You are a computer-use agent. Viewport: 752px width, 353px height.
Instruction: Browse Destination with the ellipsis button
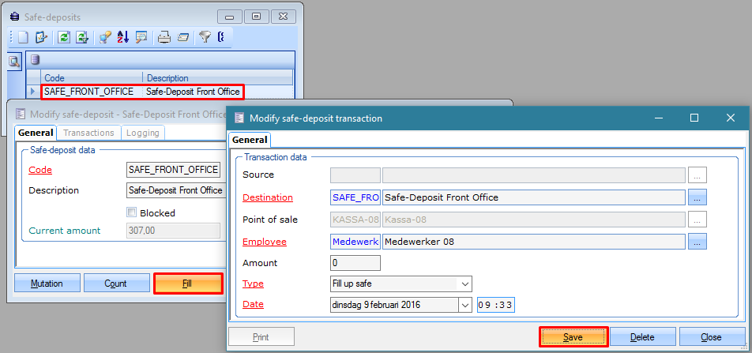pos(697,197)
